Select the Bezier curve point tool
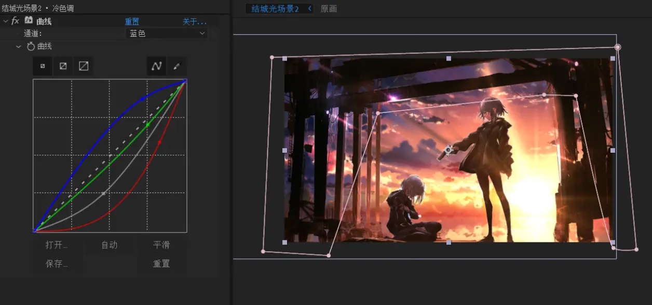 156,66
